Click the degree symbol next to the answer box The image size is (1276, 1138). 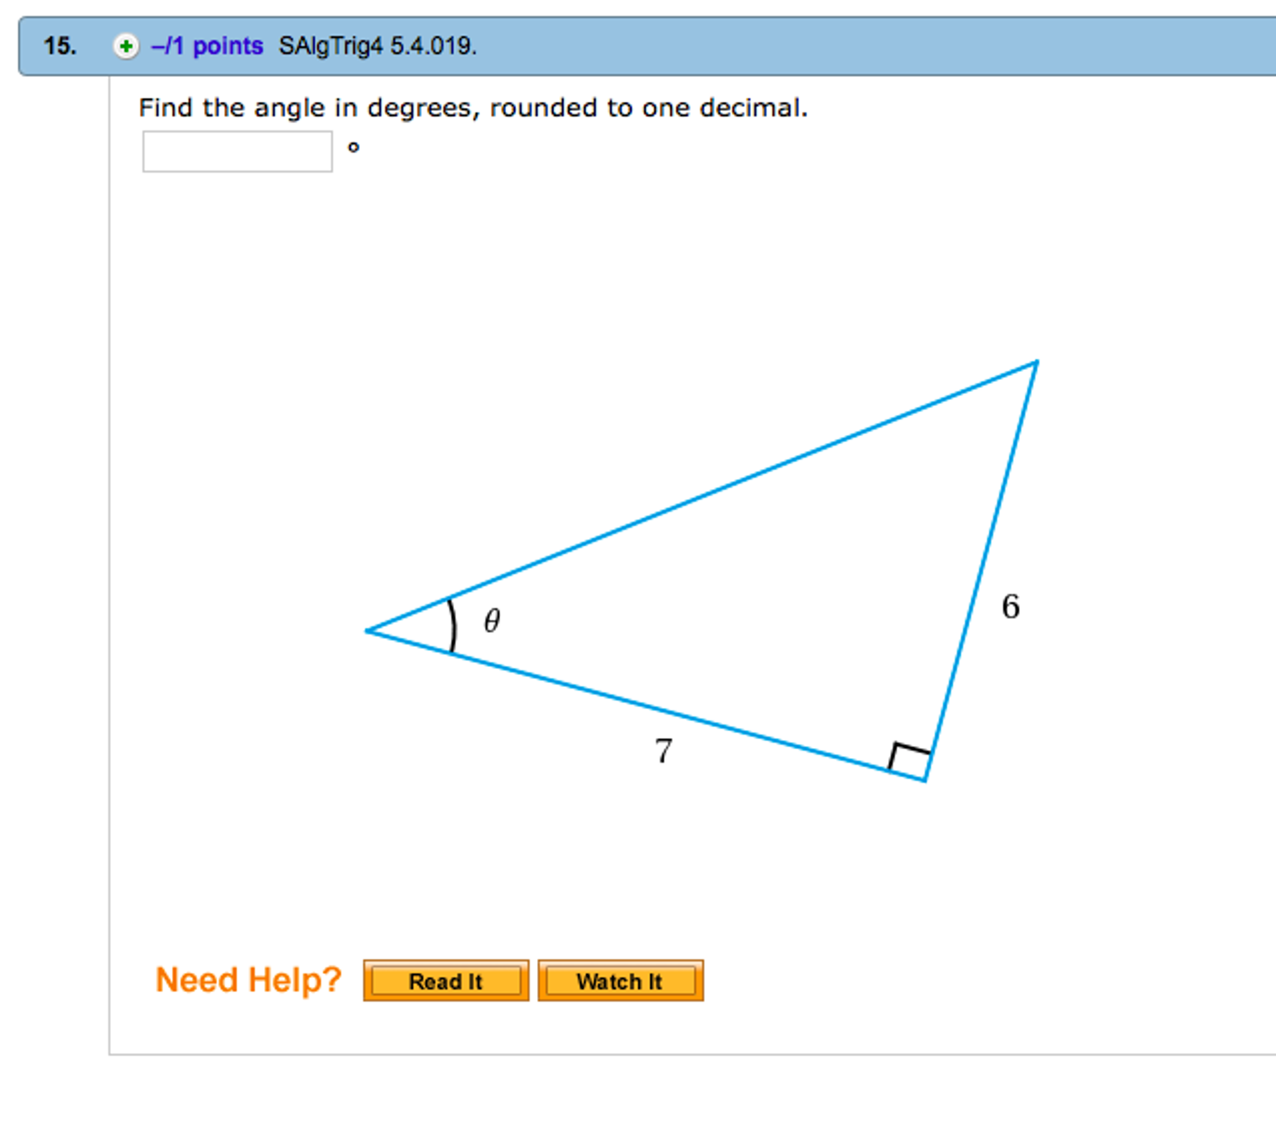pos(354,149)
